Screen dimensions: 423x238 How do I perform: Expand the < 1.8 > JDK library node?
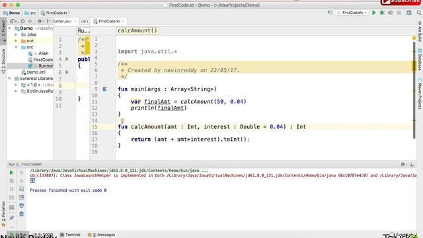(x=16, y=85)
